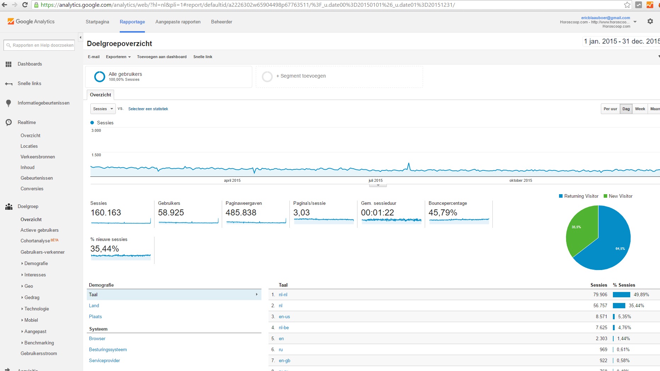The image size is (660, 371).
Task: Click the orange Analytics extension icon in browser toolbar
Action: (x=650, y=5)
